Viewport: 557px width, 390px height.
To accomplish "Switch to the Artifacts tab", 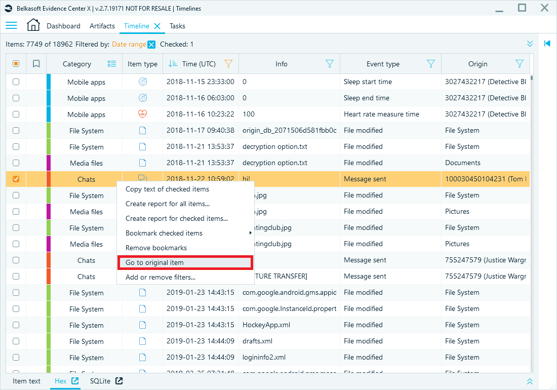I will [x=102, y=26].
